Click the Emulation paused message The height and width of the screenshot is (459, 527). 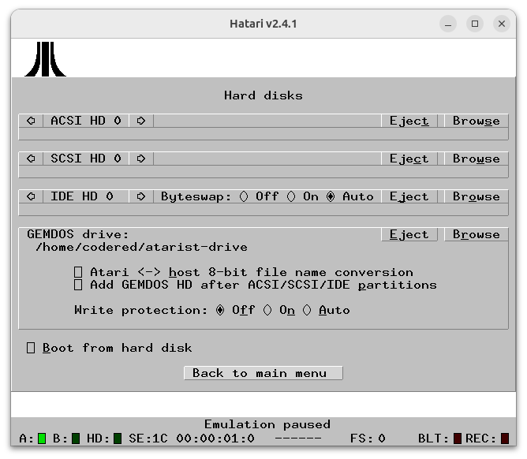267,424
